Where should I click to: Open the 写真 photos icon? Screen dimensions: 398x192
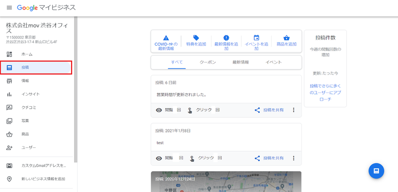coord(9,121)
